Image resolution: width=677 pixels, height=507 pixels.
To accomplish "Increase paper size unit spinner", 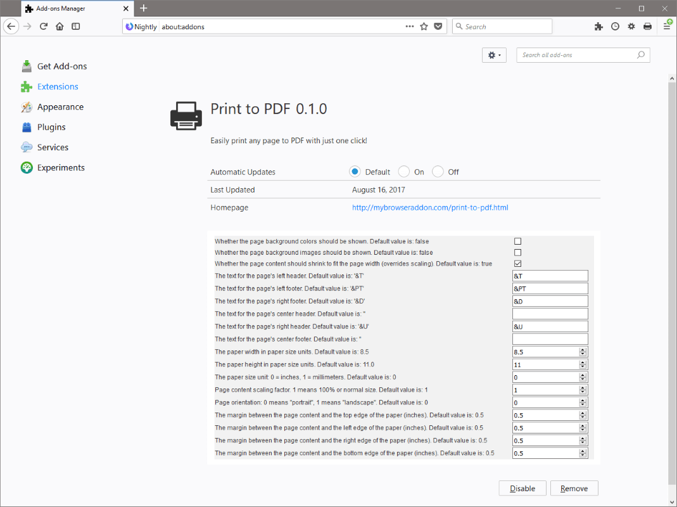I will (x=583, y=375).
